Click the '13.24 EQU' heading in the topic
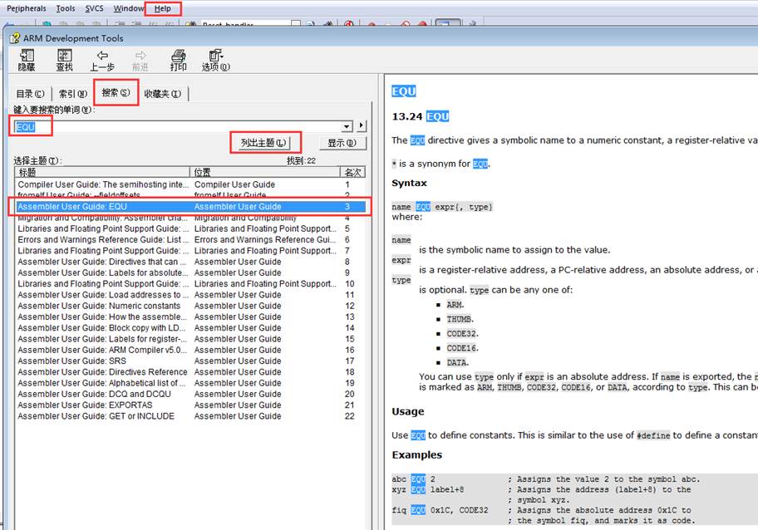The width and height of the screenshot is (758, 530). [x=421, y=116]
